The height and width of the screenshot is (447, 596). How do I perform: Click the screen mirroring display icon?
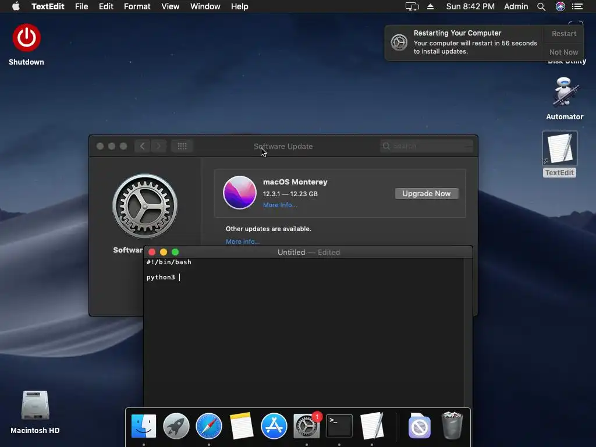coord(412,6)
